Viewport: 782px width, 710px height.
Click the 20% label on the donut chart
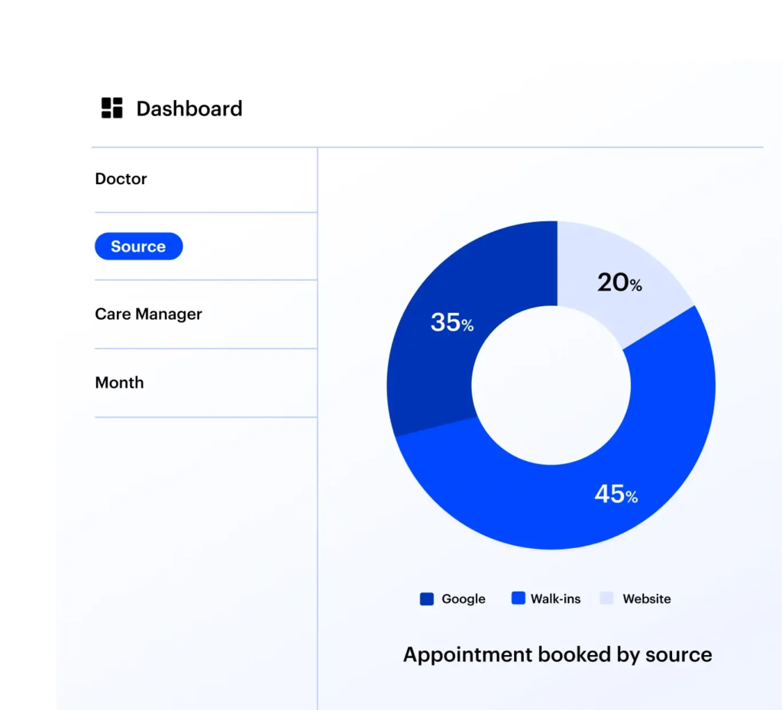(619, 283)
